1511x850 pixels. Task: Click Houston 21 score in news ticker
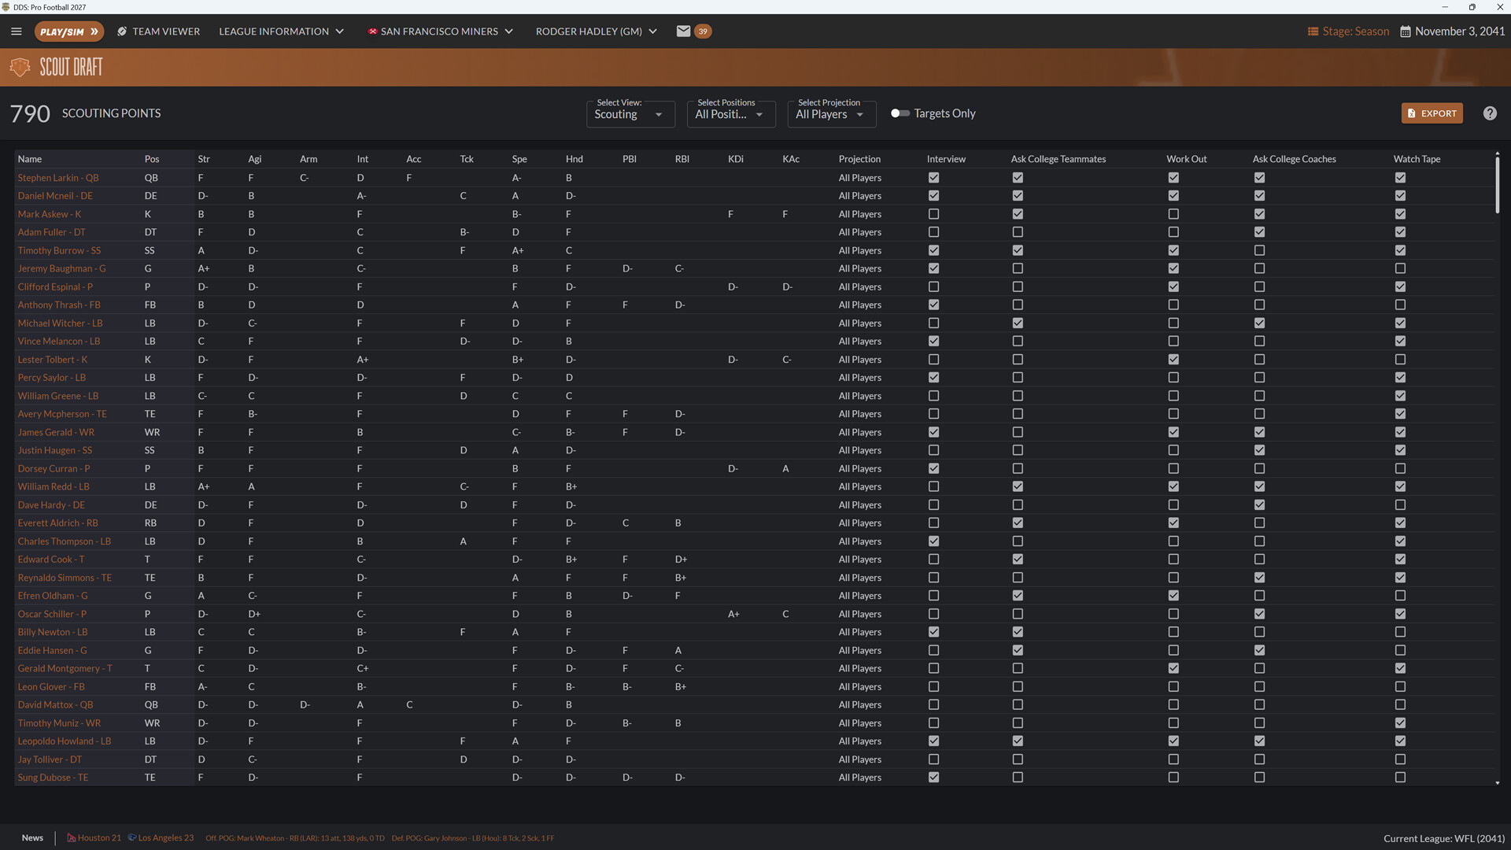pos(94,838)
